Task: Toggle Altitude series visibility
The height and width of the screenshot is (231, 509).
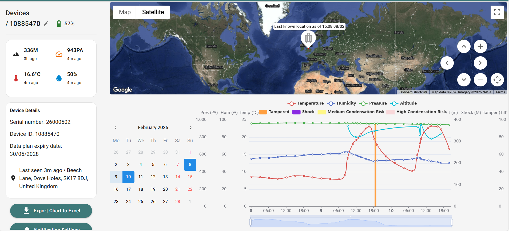Action: (x=403, y=103)
